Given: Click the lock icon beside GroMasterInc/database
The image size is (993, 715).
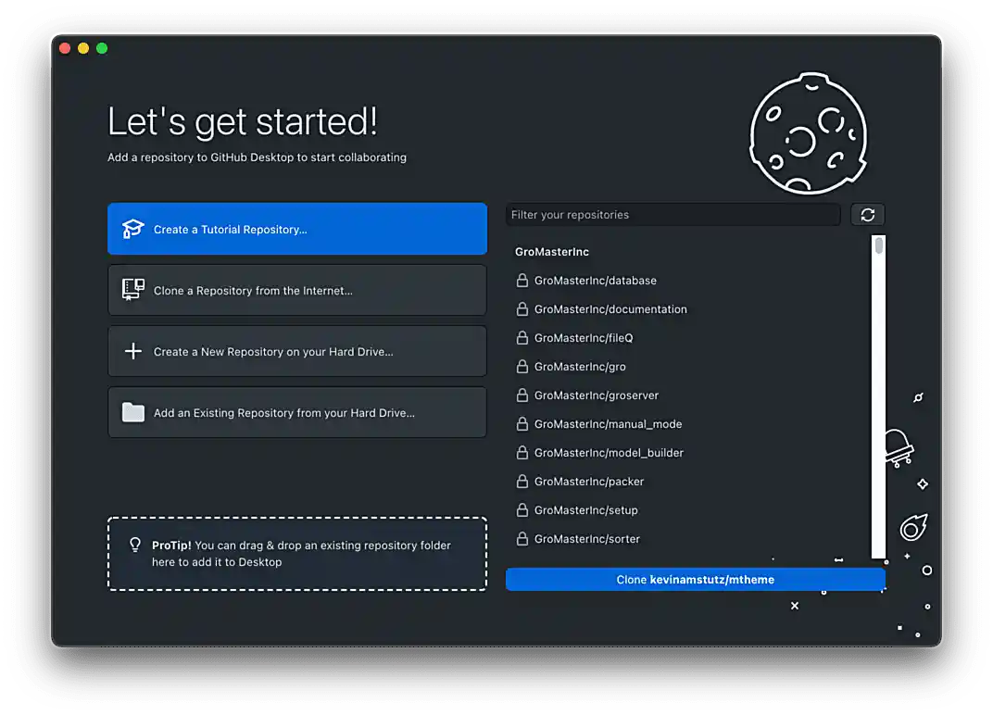Looking at the screenshot, I should click(522, 281).
